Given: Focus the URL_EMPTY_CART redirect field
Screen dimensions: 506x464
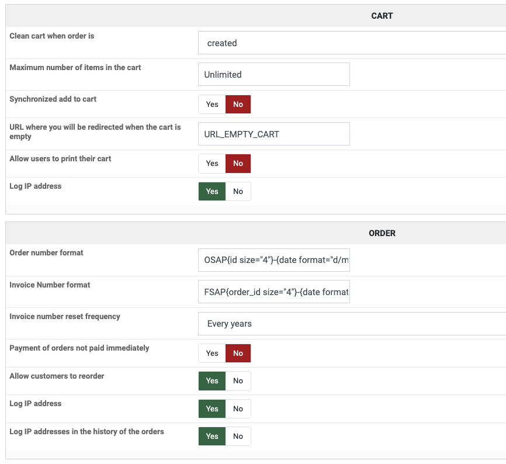Looking at the screenshot, I should click(273, 134).
